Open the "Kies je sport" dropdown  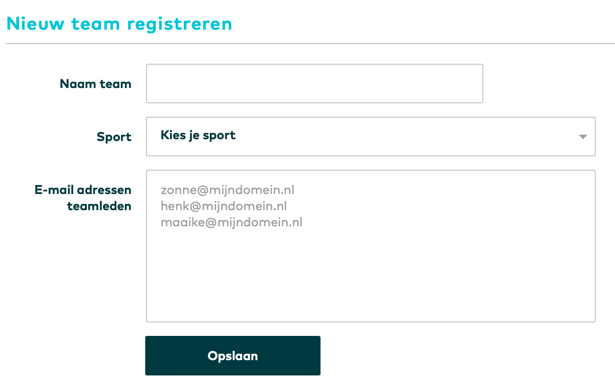point(370,137)
